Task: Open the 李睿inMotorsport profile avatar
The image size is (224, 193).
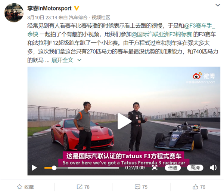Action: tap(14, 13)
